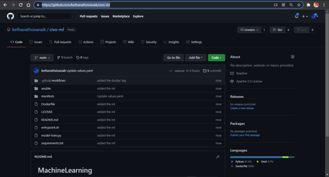
Task: Open the green Code dropdown
Action: [216, 58]
